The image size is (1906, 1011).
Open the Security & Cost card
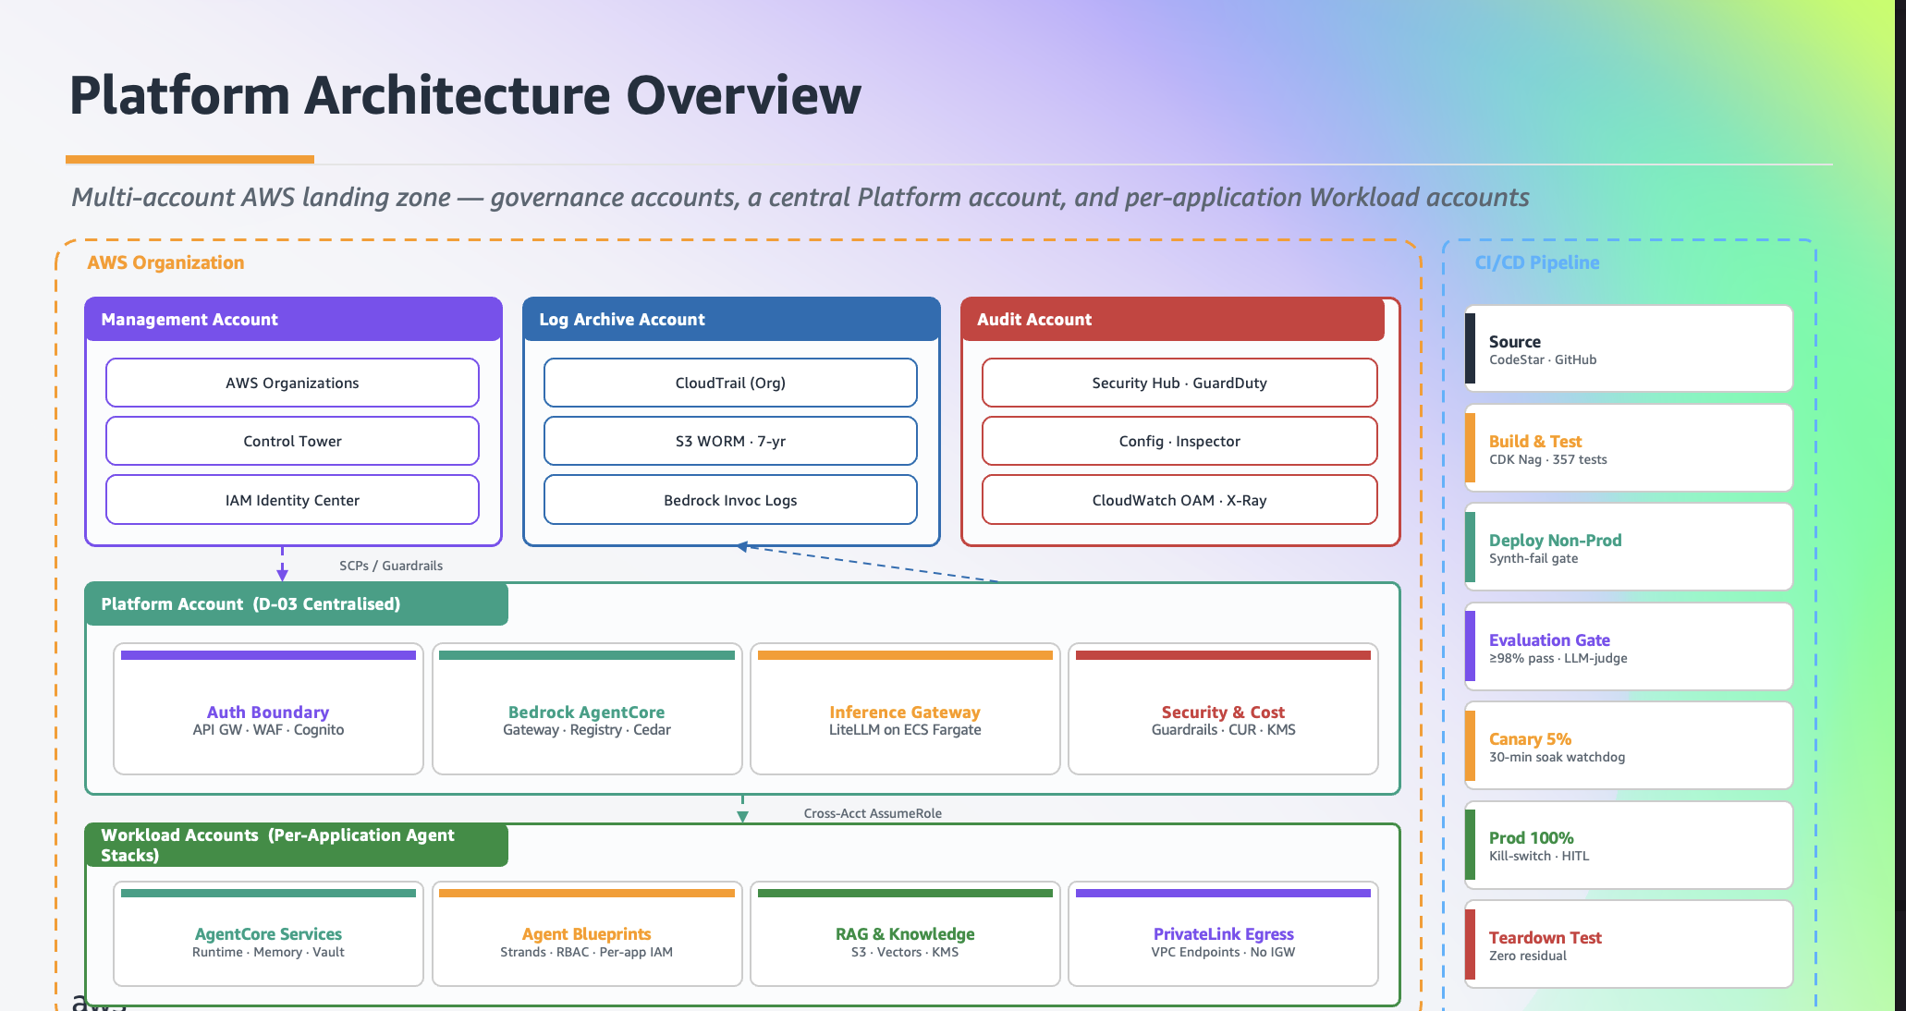pyautogui.click(x=1223, y=709)
